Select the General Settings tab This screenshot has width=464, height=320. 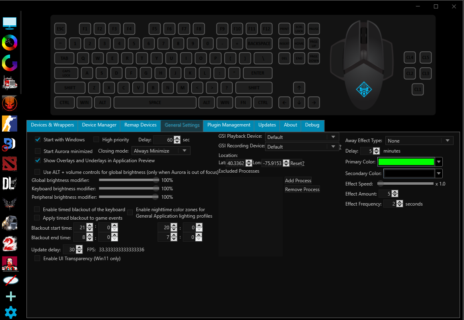pos(182,125)
